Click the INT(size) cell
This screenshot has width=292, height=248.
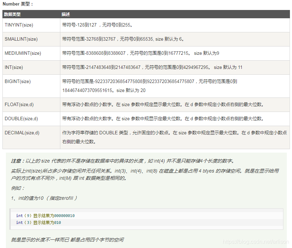coord(31,68)
